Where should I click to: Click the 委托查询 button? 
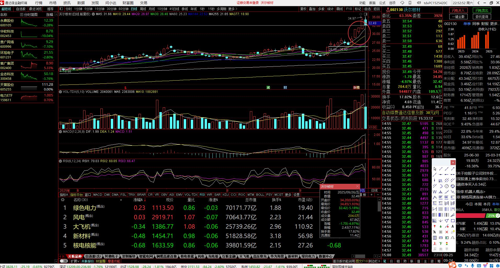pos(482,16)
